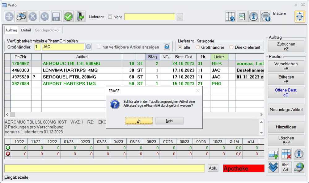Click Nein in the FRAGE dialog
This screenshot has height=183, width=309.
[169, 121]
